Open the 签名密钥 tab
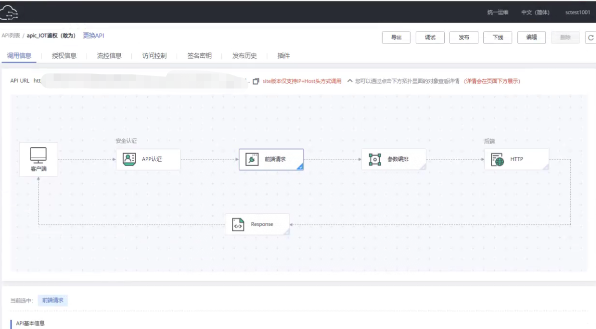Image resolution: width=596 pixels, height=329 pixels. click(199, 56)
